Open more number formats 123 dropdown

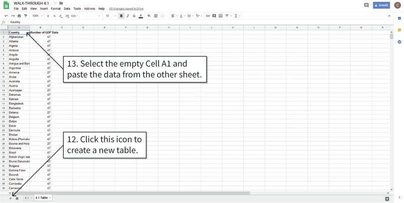(x=74, y=16)
